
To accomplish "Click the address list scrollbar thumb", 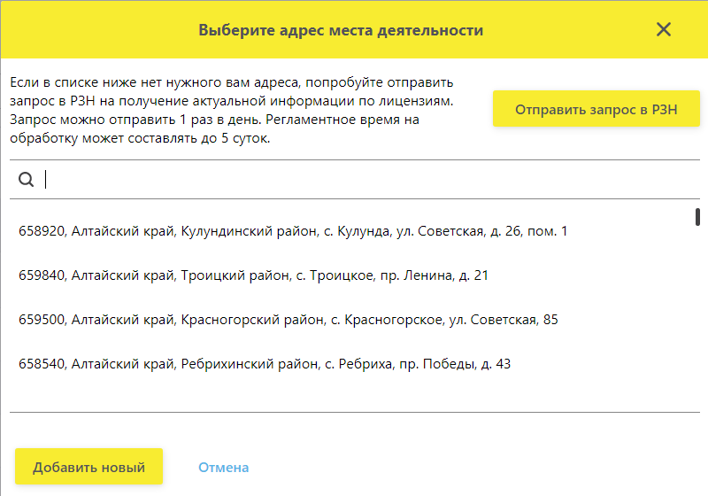I will click(x=697, y=217).
